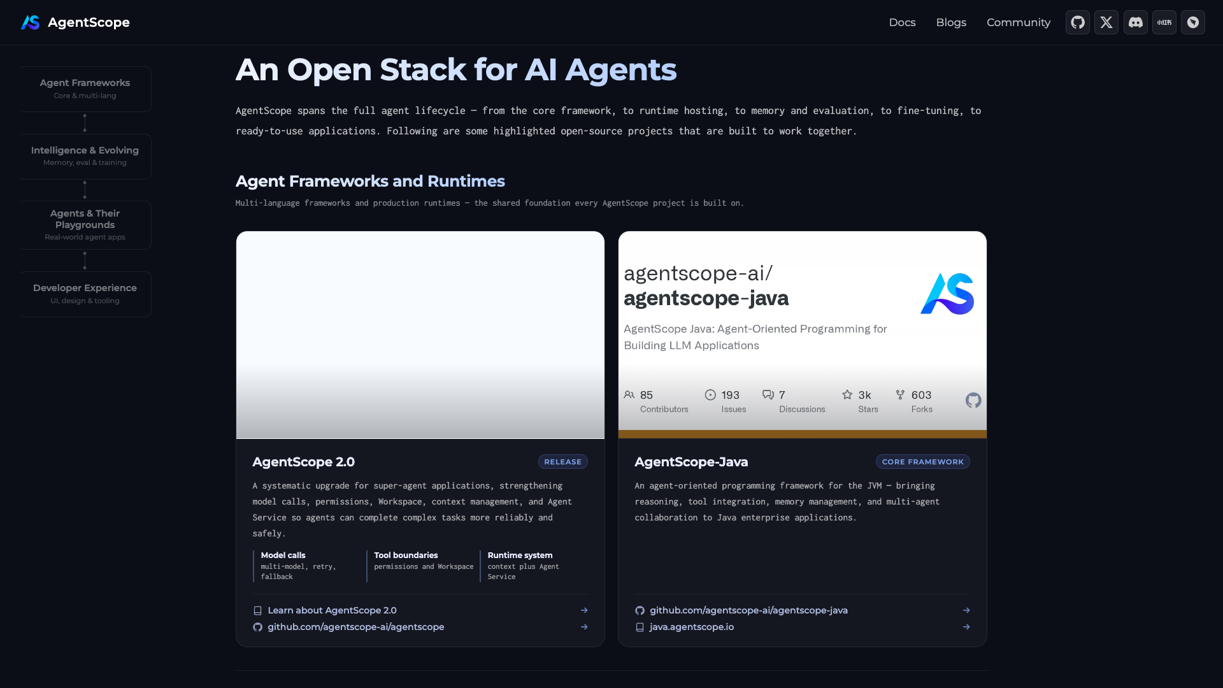
Task: Open github.com/agentscope-ai/agentscope-java link
Action: pyautogui.click(x=803, y=610)
